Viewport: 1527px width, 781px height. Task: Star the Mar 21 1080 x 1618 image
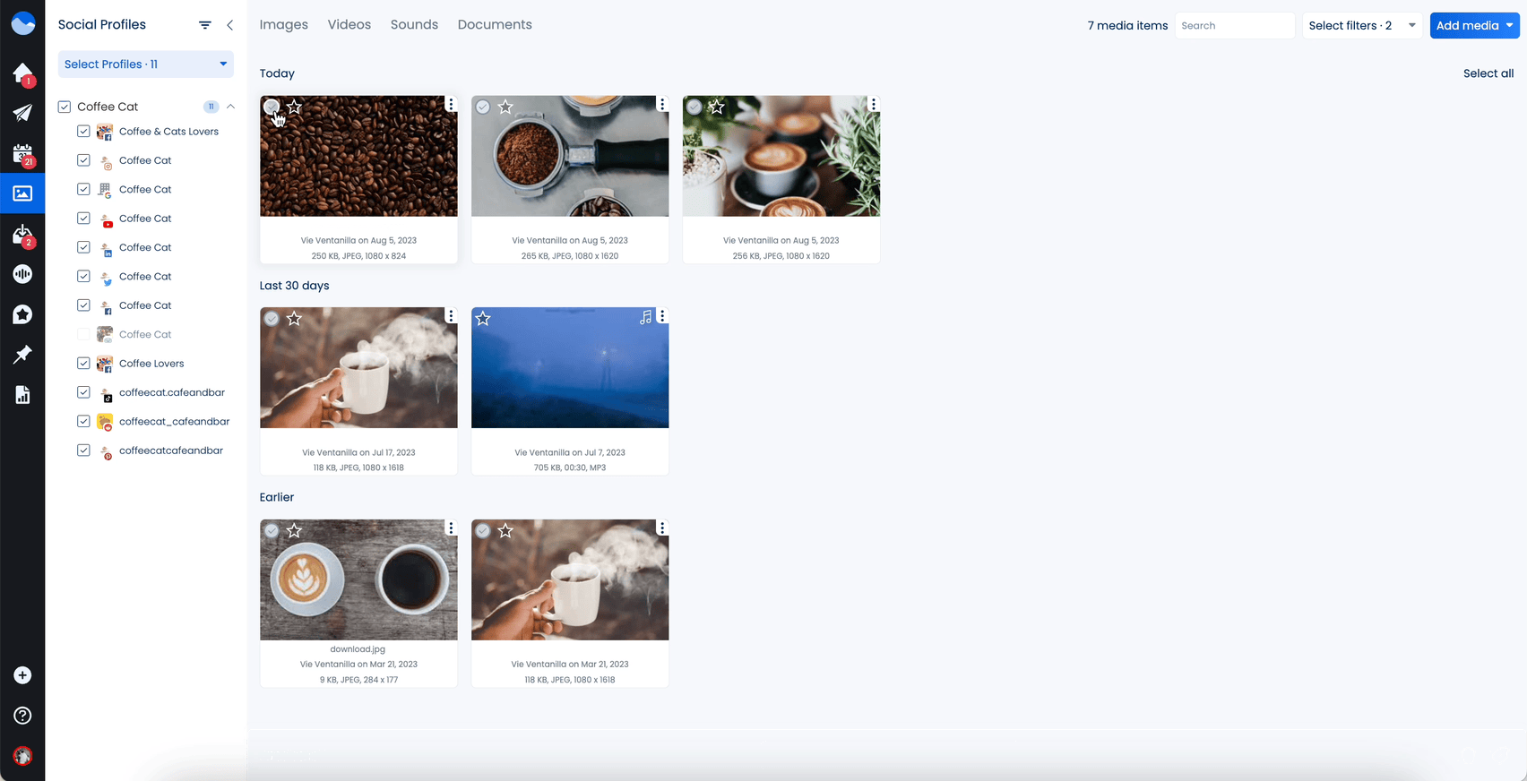coord(505,530)
